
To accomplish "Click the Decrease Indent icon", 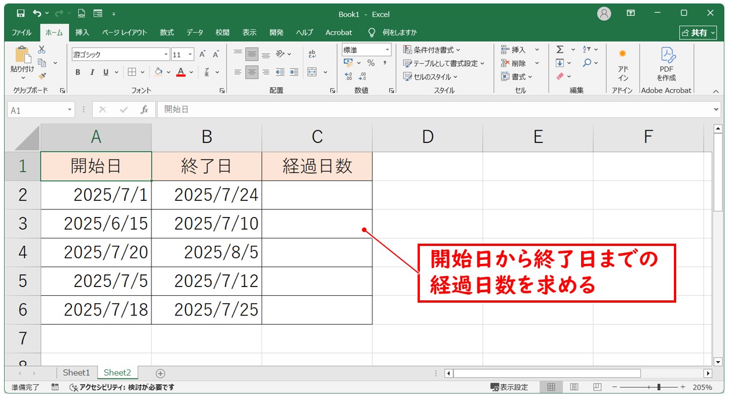I will 280,72.
